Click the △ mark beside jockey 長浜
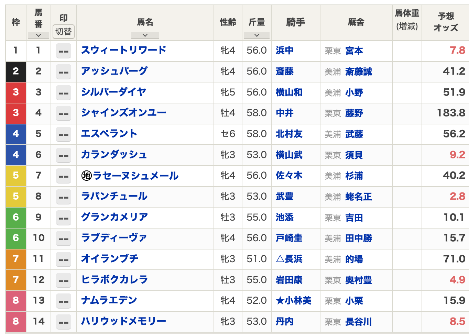This screenshot has height=334, width=469. point(280,259)
